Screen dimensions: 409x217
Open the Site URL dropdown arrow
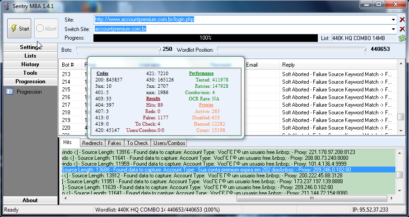393,19
